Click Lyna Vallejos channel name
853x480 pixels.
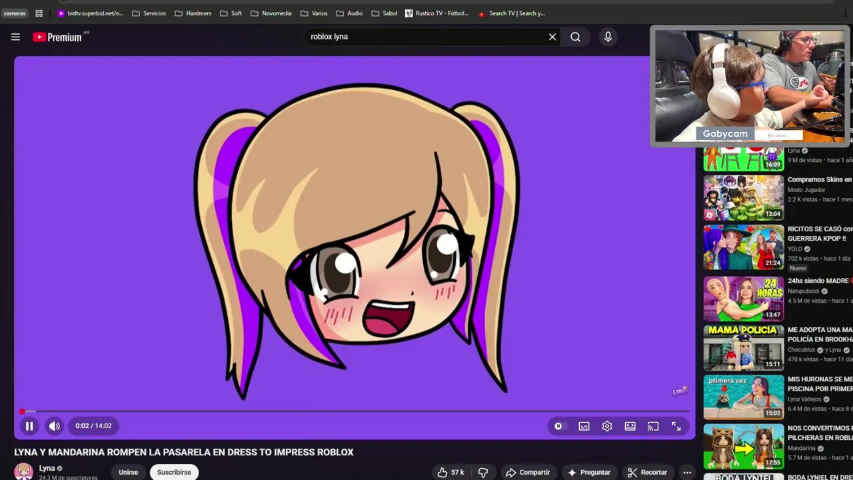tap(804, 399)
